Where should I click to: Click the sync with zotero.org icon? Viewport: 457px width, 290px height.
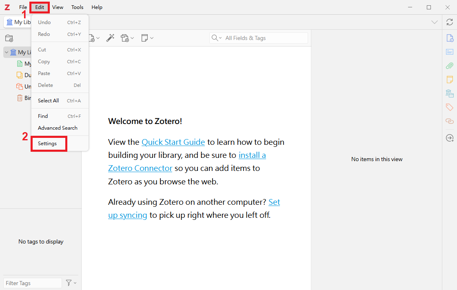(x=449, y=22)
